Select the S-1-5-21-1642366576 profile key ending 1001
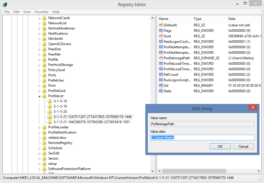Image resolution: width=264 pixels, height=183 pixels. 91,122
